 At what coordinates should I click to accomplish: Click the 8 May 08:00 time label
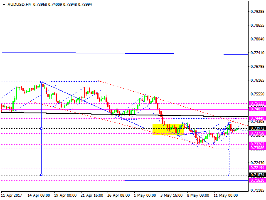coord(198,195)
